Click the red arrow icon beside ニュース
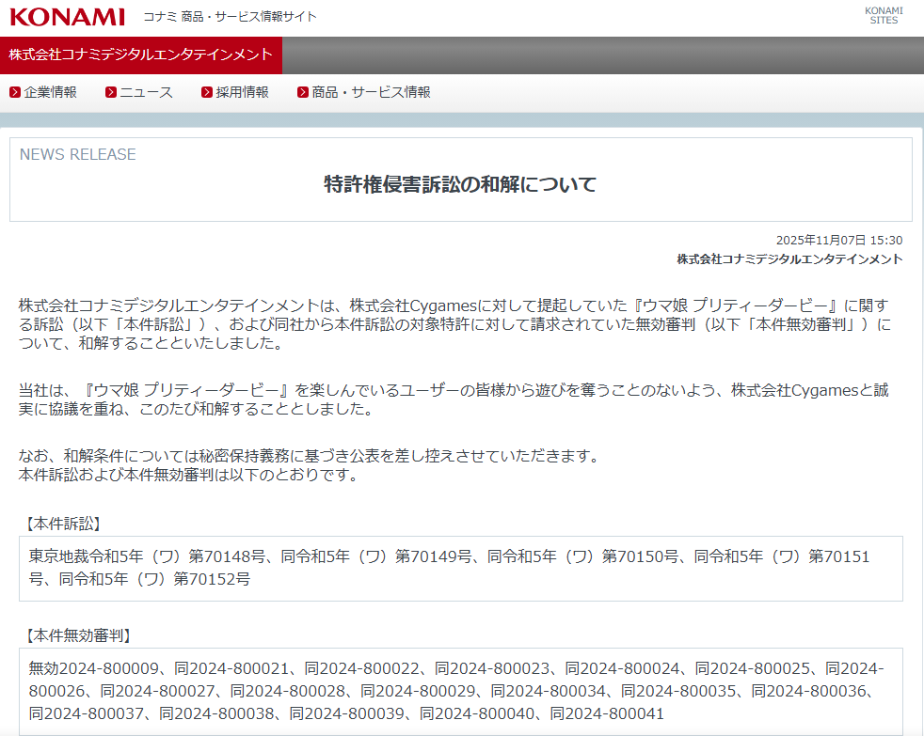Image resolution: width=924 pixels, height=736 pixels. coord(111,92)
